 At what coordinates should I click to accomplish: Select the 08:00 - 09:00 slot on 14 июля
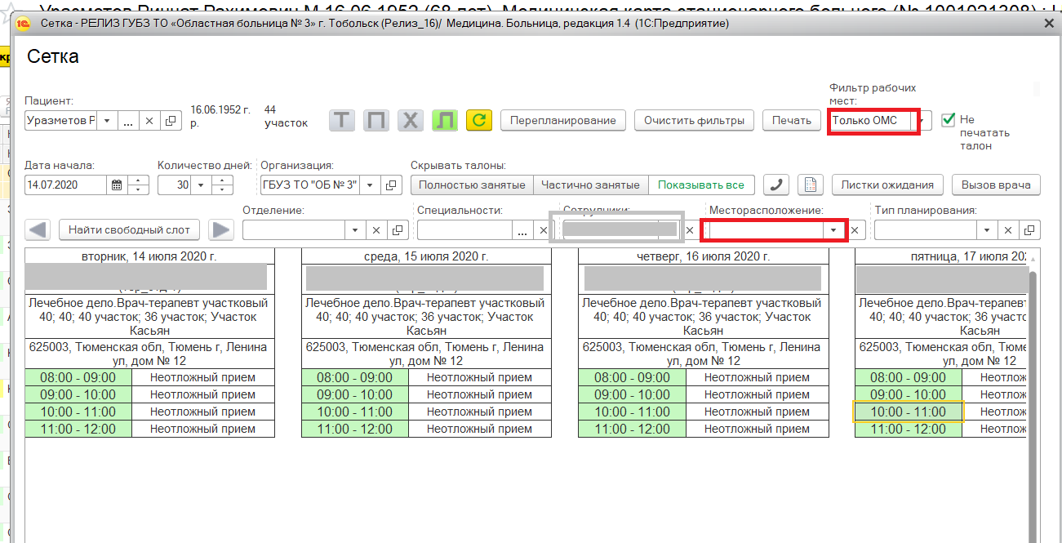[x=78, y=377]
